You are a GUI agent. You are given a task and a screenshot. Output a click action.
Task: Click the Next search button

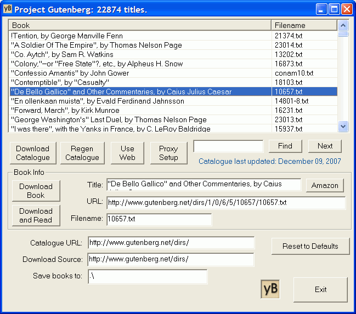pos(325,146)
